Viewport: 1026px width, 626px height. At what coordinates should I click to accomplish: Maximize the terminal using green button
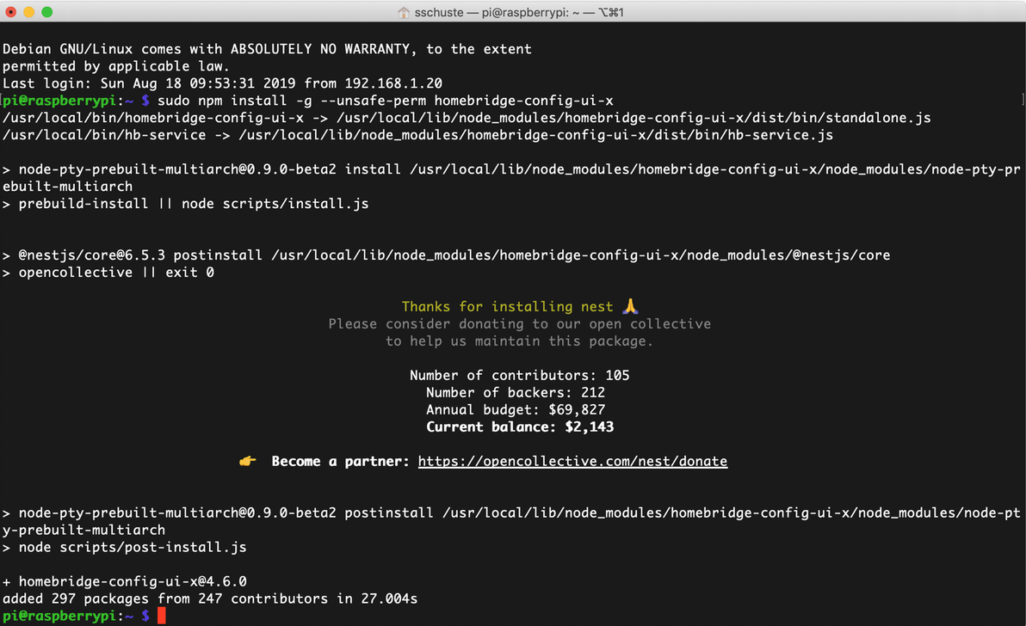pos(46,12)
